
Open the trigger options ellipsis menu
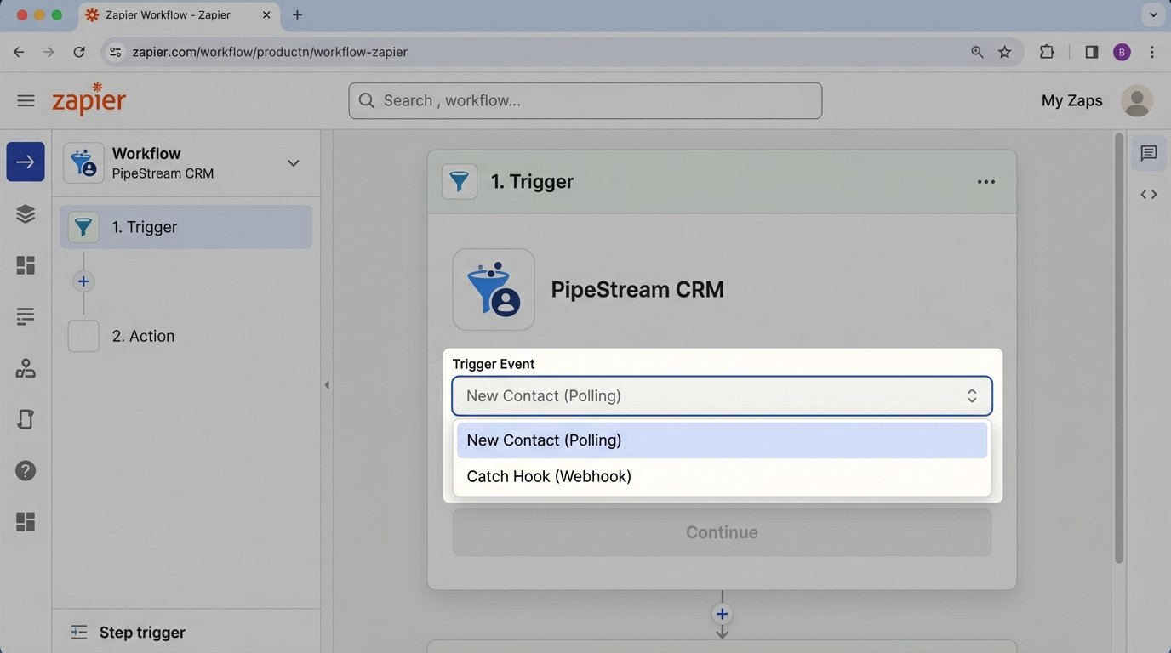[985, 181]
